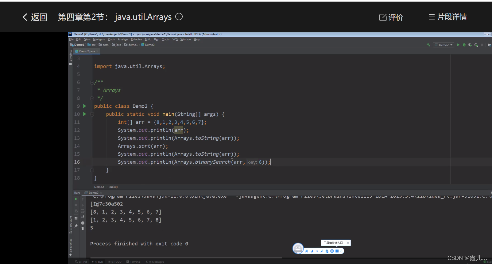Viewport: 492px width, 264px height.
Task: Open the 4: Run tool window tab
Action: tap(97, 262)
